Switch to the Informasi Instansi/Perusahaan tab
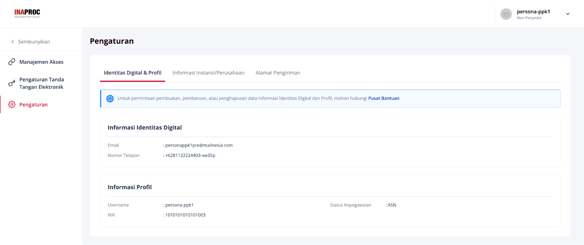The height and width of the screenshot is (245, 584). pyautogui.click(x=208, y=73)
